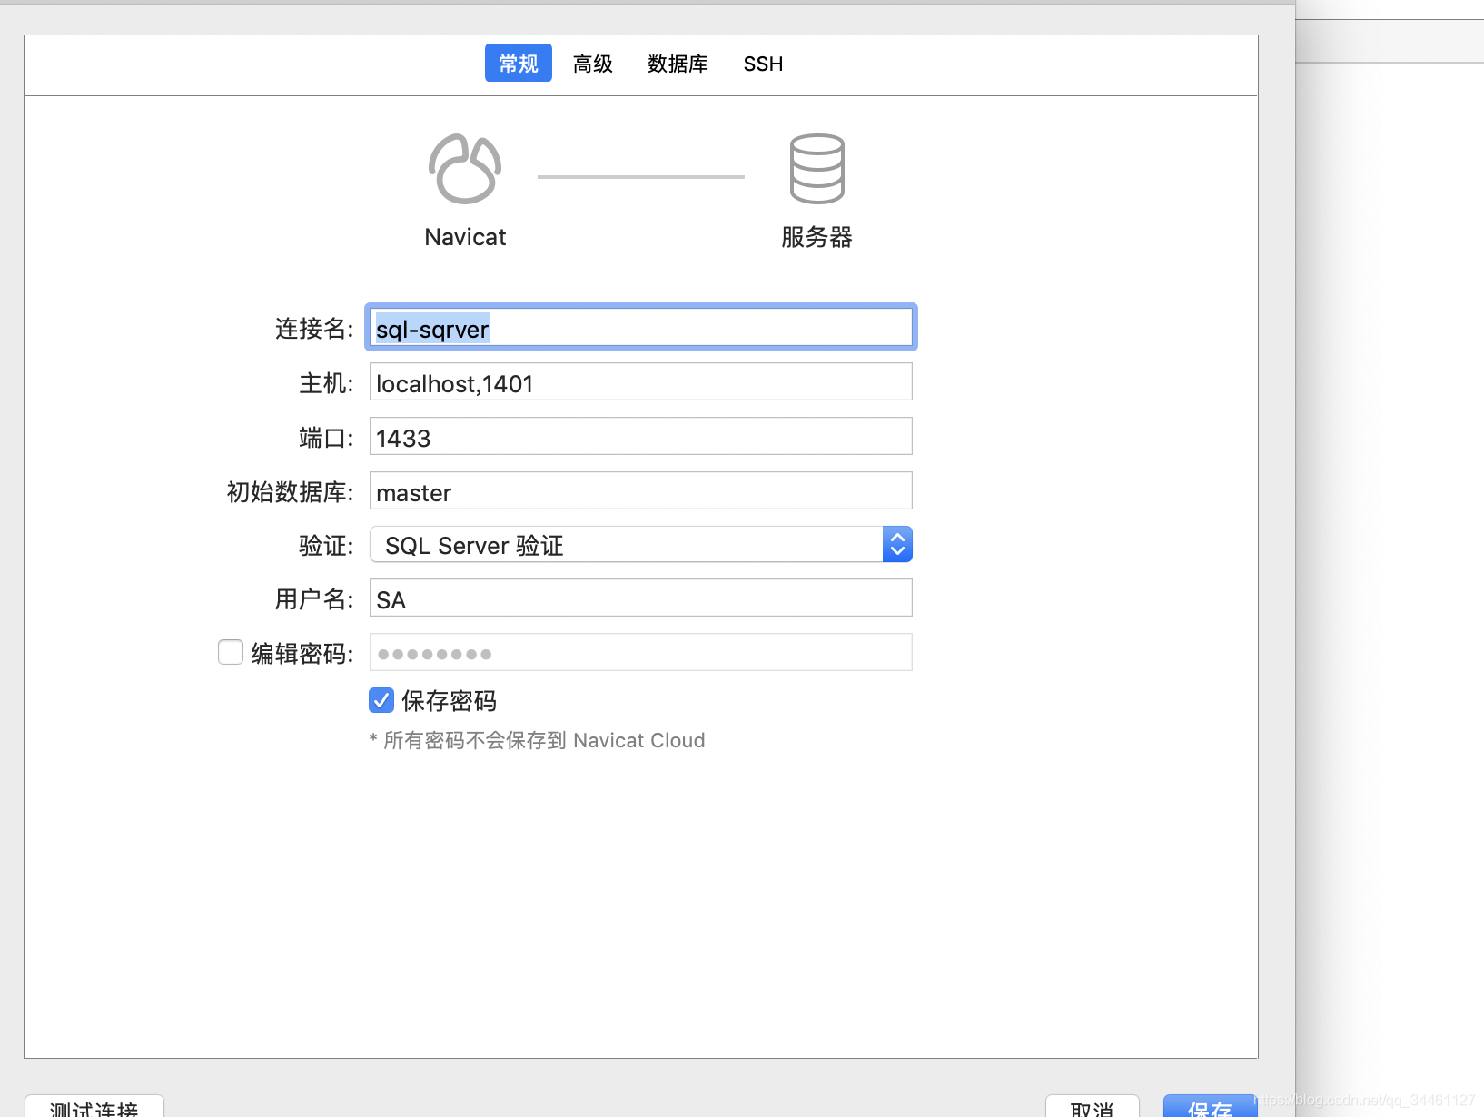Click the 服务器 database server icon
1484x1117 pixels.
[816, 169]
